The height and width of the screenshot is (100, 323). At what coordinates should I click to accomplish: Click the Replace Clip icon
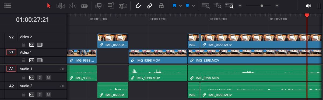(123, 6)
